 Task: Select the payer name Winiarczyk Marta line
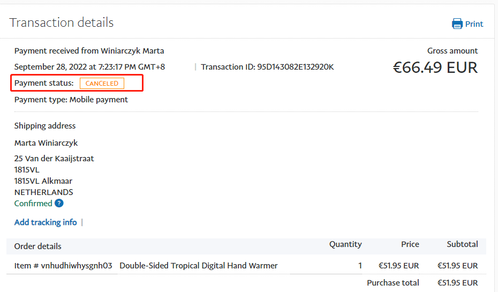click(x=89, y=51)
